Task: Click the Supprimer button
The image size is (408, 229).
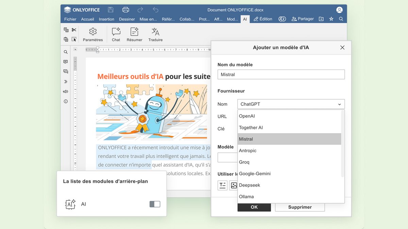Action: (x=300, y=207)
